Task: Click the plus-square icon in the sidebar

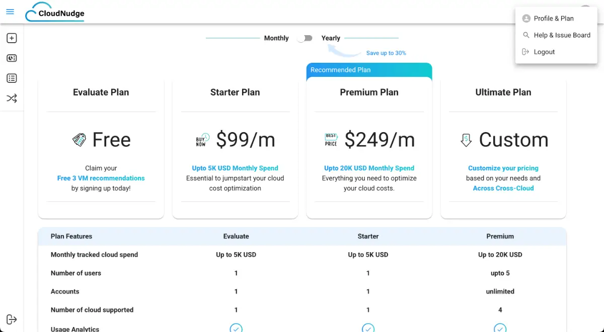Action: point(12,38)
